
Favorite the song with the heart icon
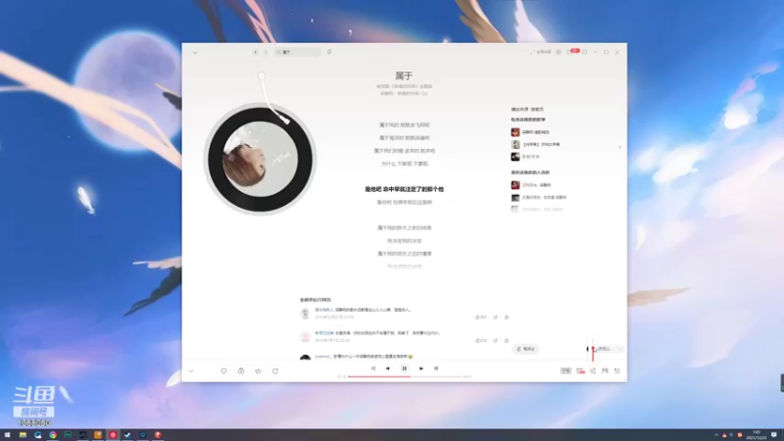point(223,371)
